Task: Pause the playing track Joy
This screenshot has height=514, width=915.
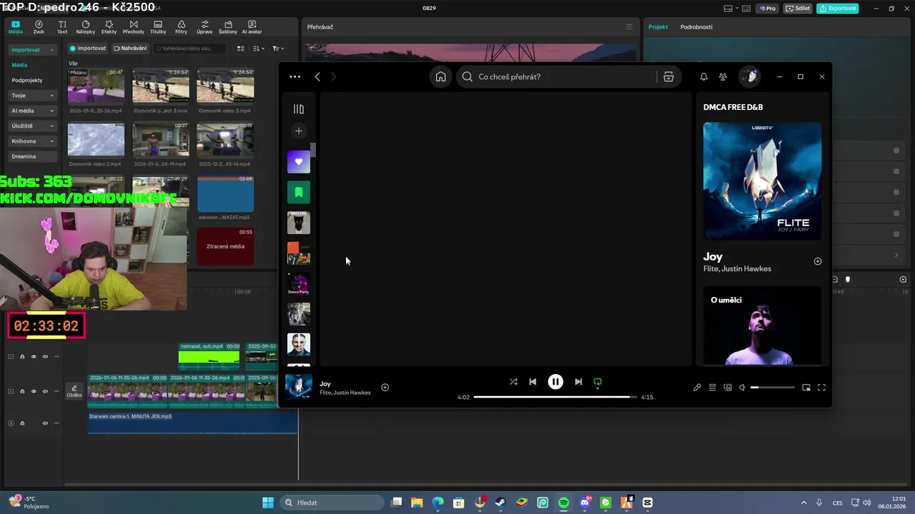Action: click(555, 382)
